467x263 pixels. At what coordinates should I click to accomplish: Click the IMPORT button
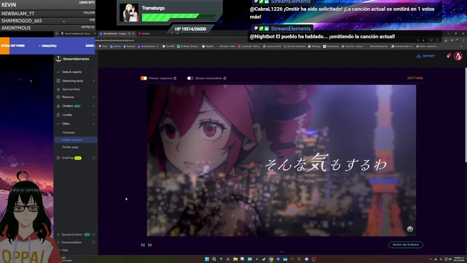[x=426, y=56]
